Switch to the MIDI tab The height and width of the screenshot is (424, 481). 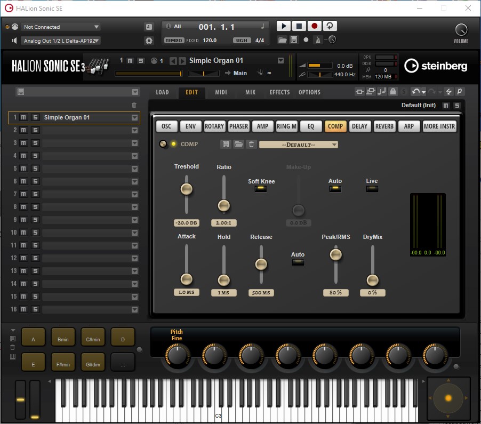[221, 92]
